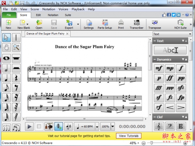Viewport: 195px width, 146px height.
Task: Expand the toolbar overflow chevron
Action: (191, 24)
